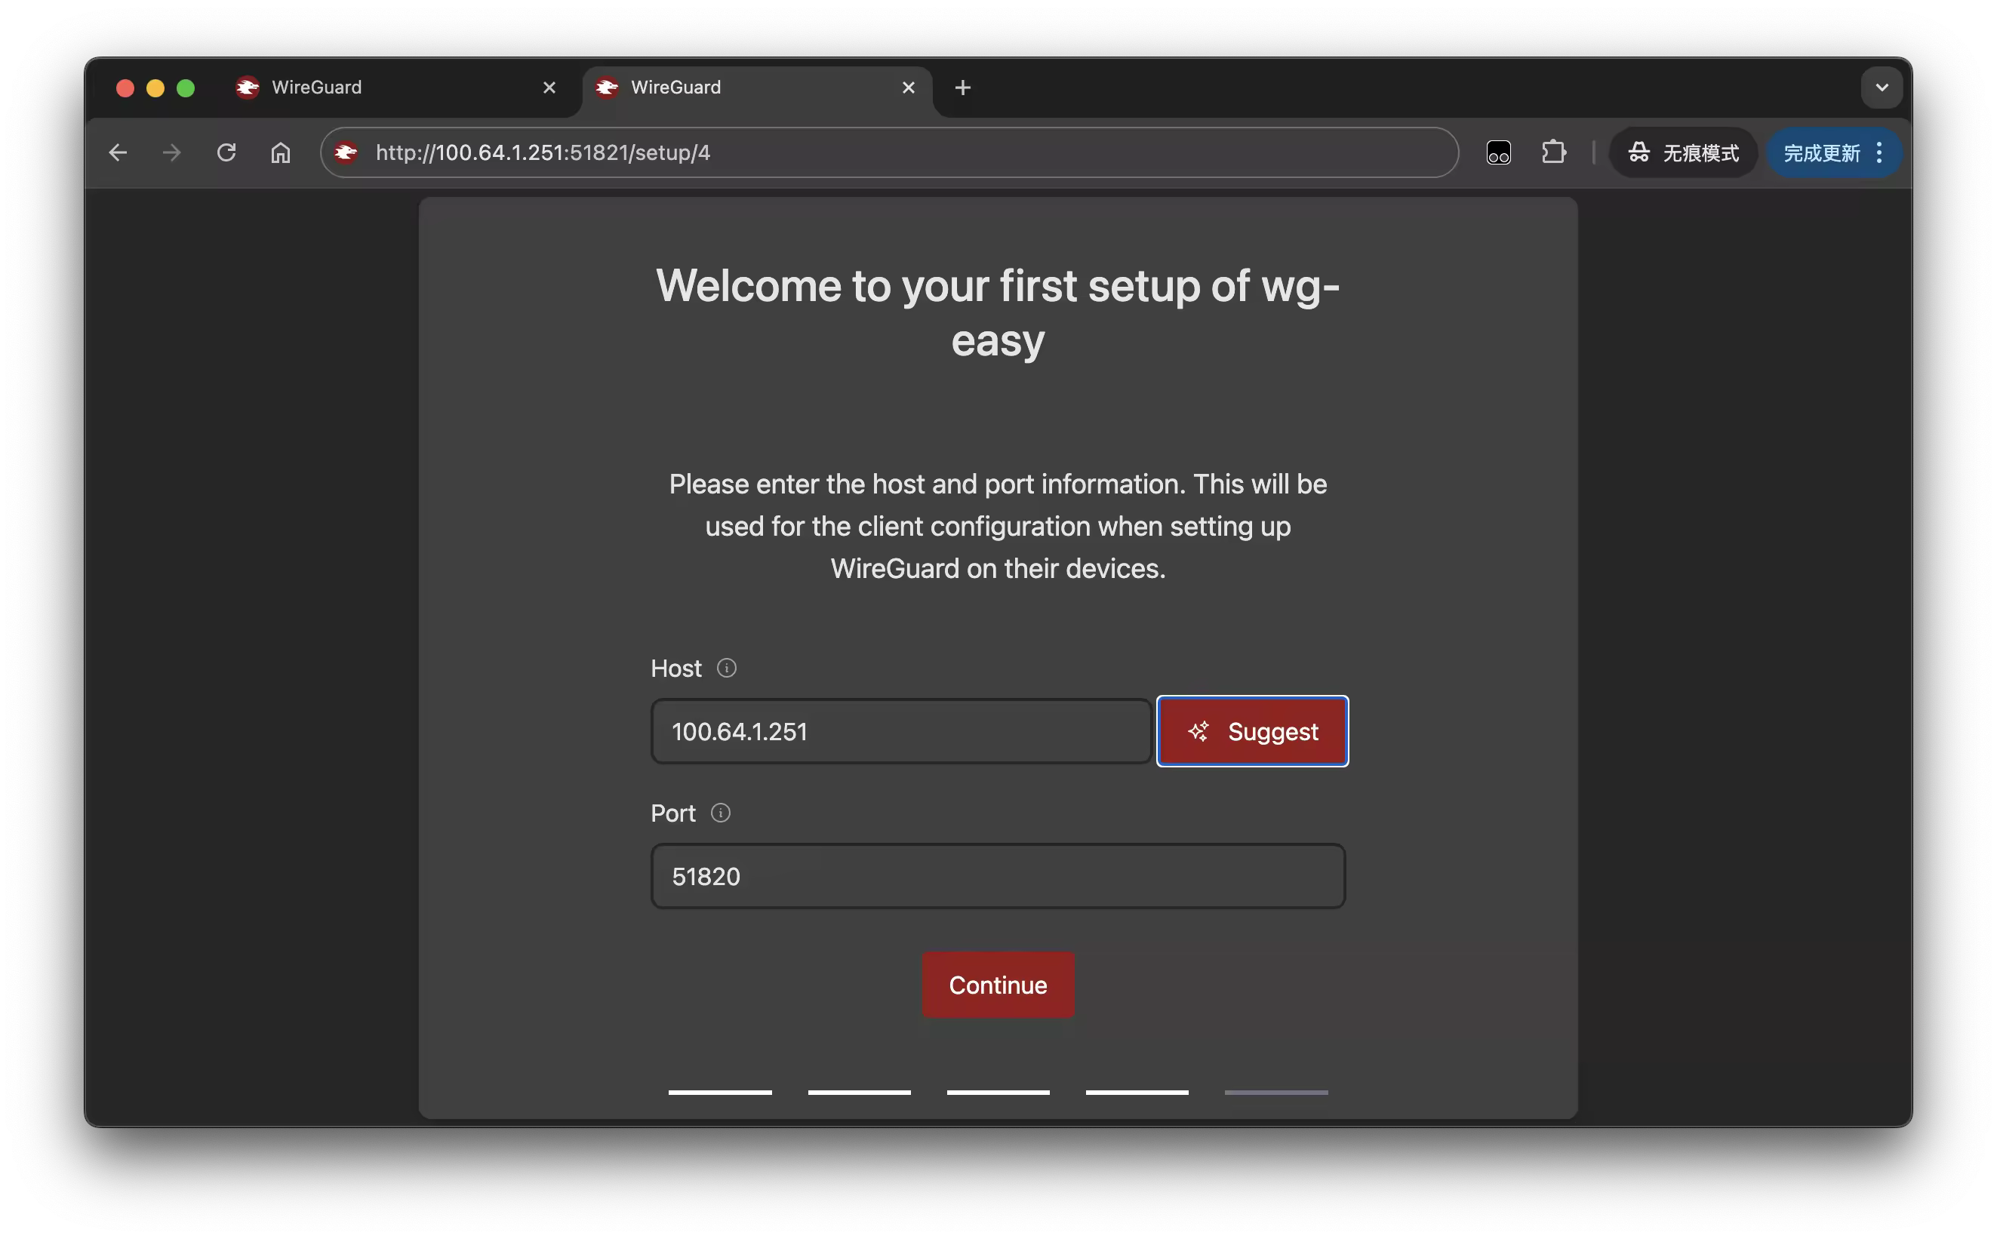Screen dimensions: 1997x1239
Task: Click the active WireGuard tab favicon
Action: click(x=606, y=87)
